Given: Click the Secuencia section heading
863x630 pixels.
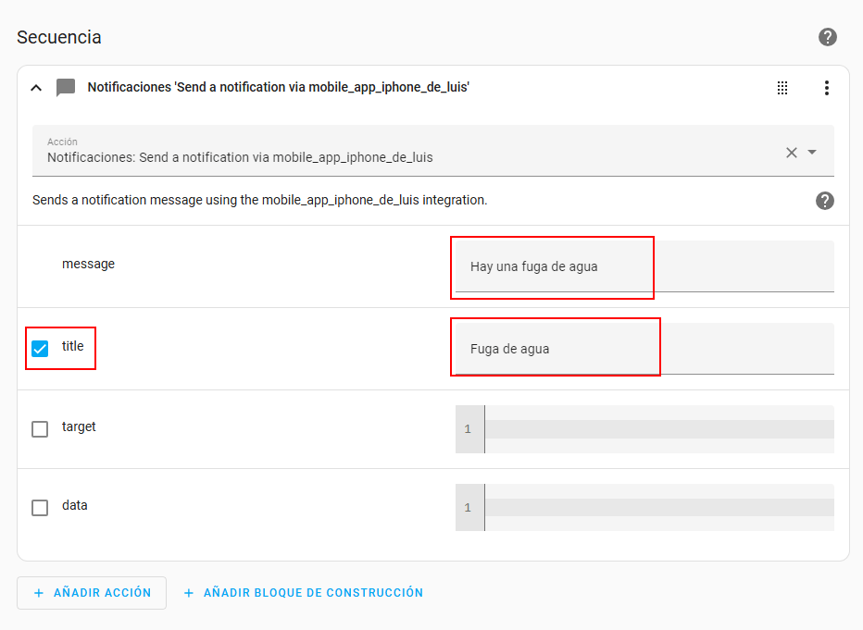Looking at the screenshot, I should [59, 37].
